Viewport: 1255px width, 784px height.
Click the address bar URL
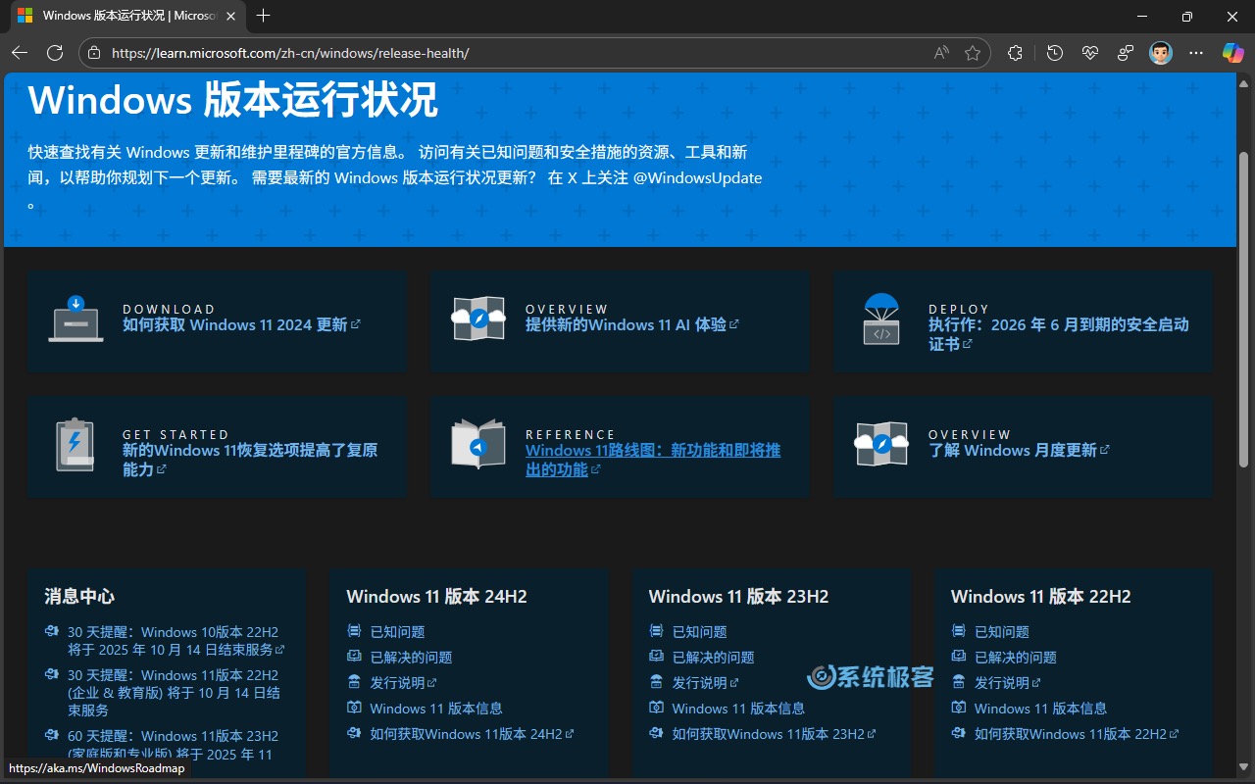point(290,53)
